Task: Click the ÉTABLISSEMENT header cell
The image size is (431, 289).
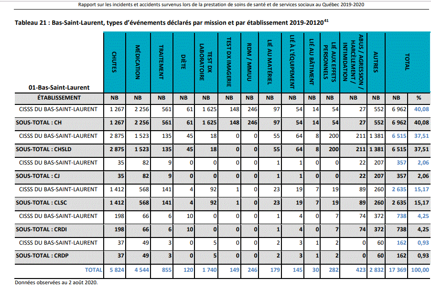Action: click(59, 98)
